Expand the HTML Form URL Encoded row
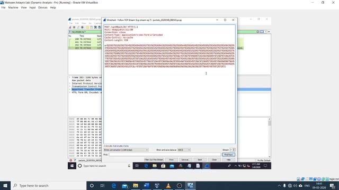339x190 pixels. click(69, 92)
